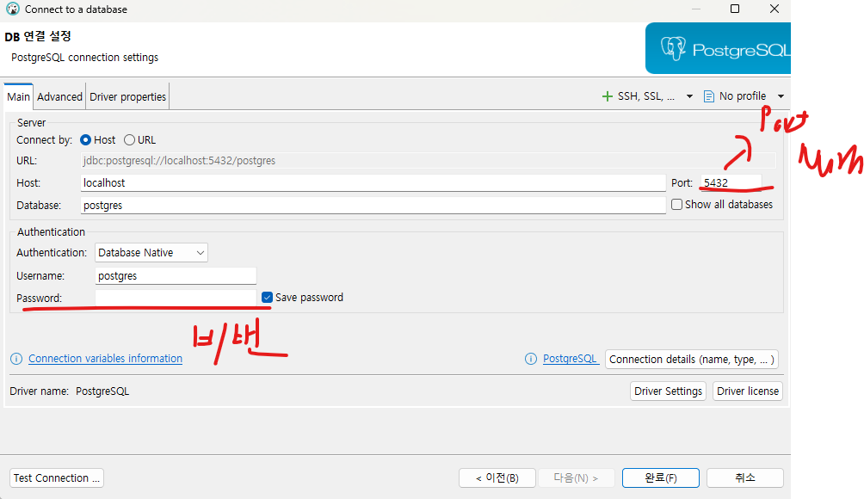This screenshot has width=864, height=499.
Task: Click the No profile document icon
Action: click(x=708, y=96)
